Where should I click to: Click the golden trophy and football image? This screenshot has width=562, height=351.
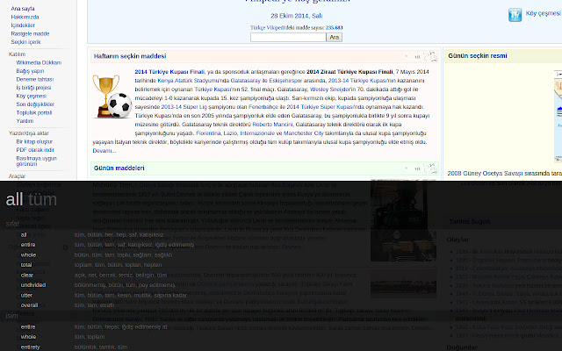point(112,96)
